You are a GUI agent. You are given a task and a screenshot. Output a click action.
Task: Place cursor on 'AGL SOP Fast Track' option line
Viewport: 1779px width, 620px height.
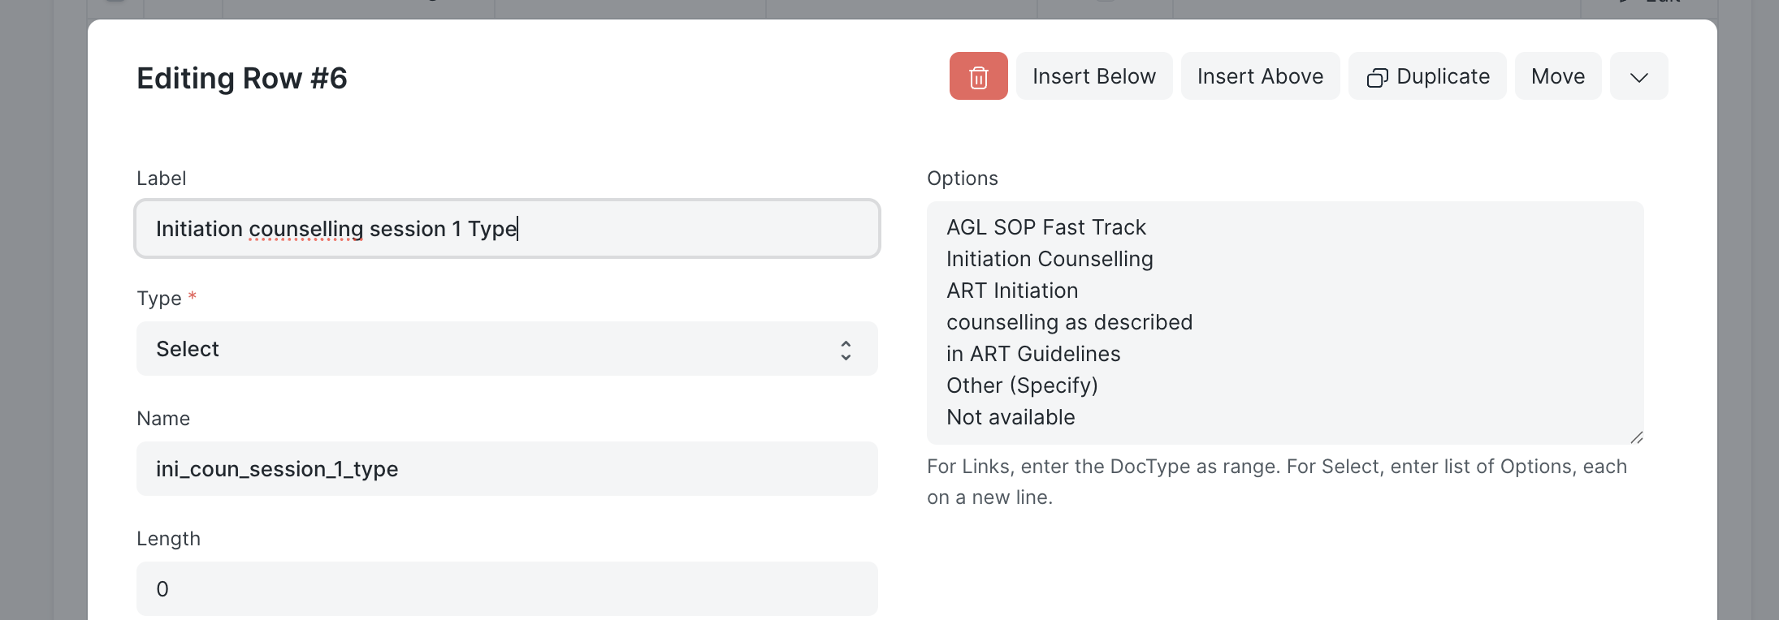click(x=1046, y=227)
